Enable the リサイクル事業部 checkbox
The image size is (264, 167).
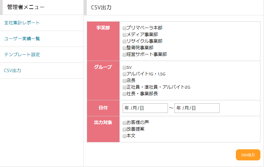coord(125,41)
